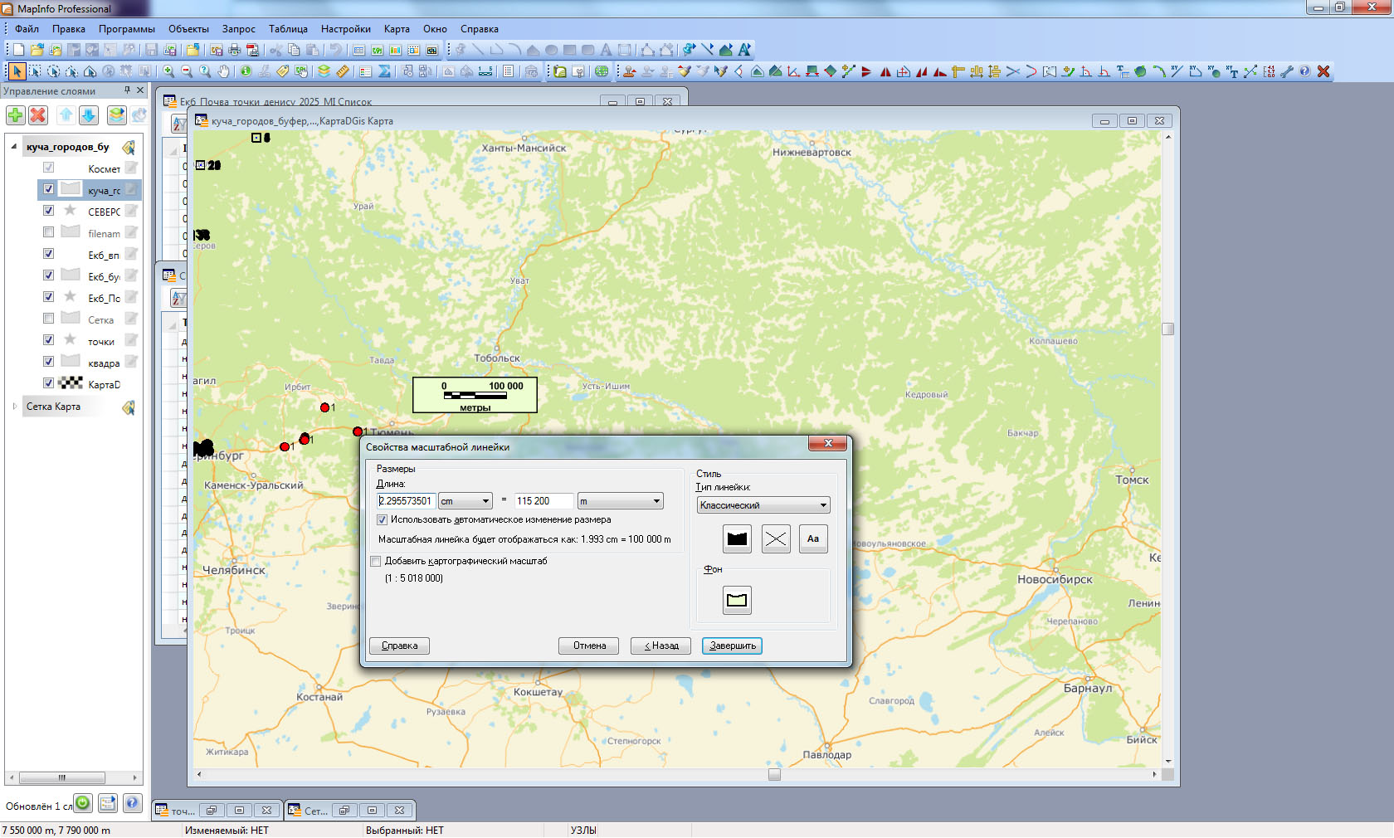The image size is (1394, 838).
Task: Click the green Info tool icon
Action: point(246,71)
